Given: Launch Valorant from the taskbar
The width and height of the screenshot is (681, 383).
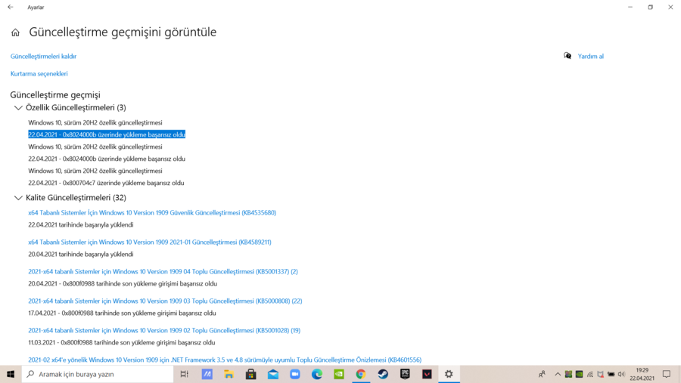Looking at the screenshot, I should click(x=427, y=374).
